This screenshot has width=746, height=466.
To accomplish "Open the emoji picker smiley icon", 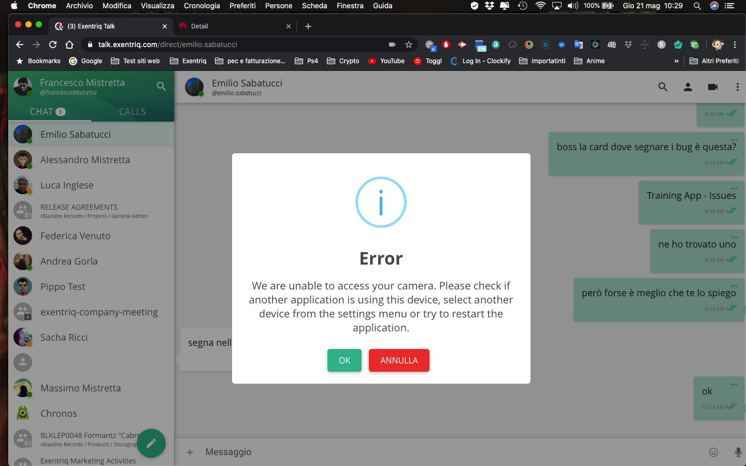I will [x=713, y=452].
